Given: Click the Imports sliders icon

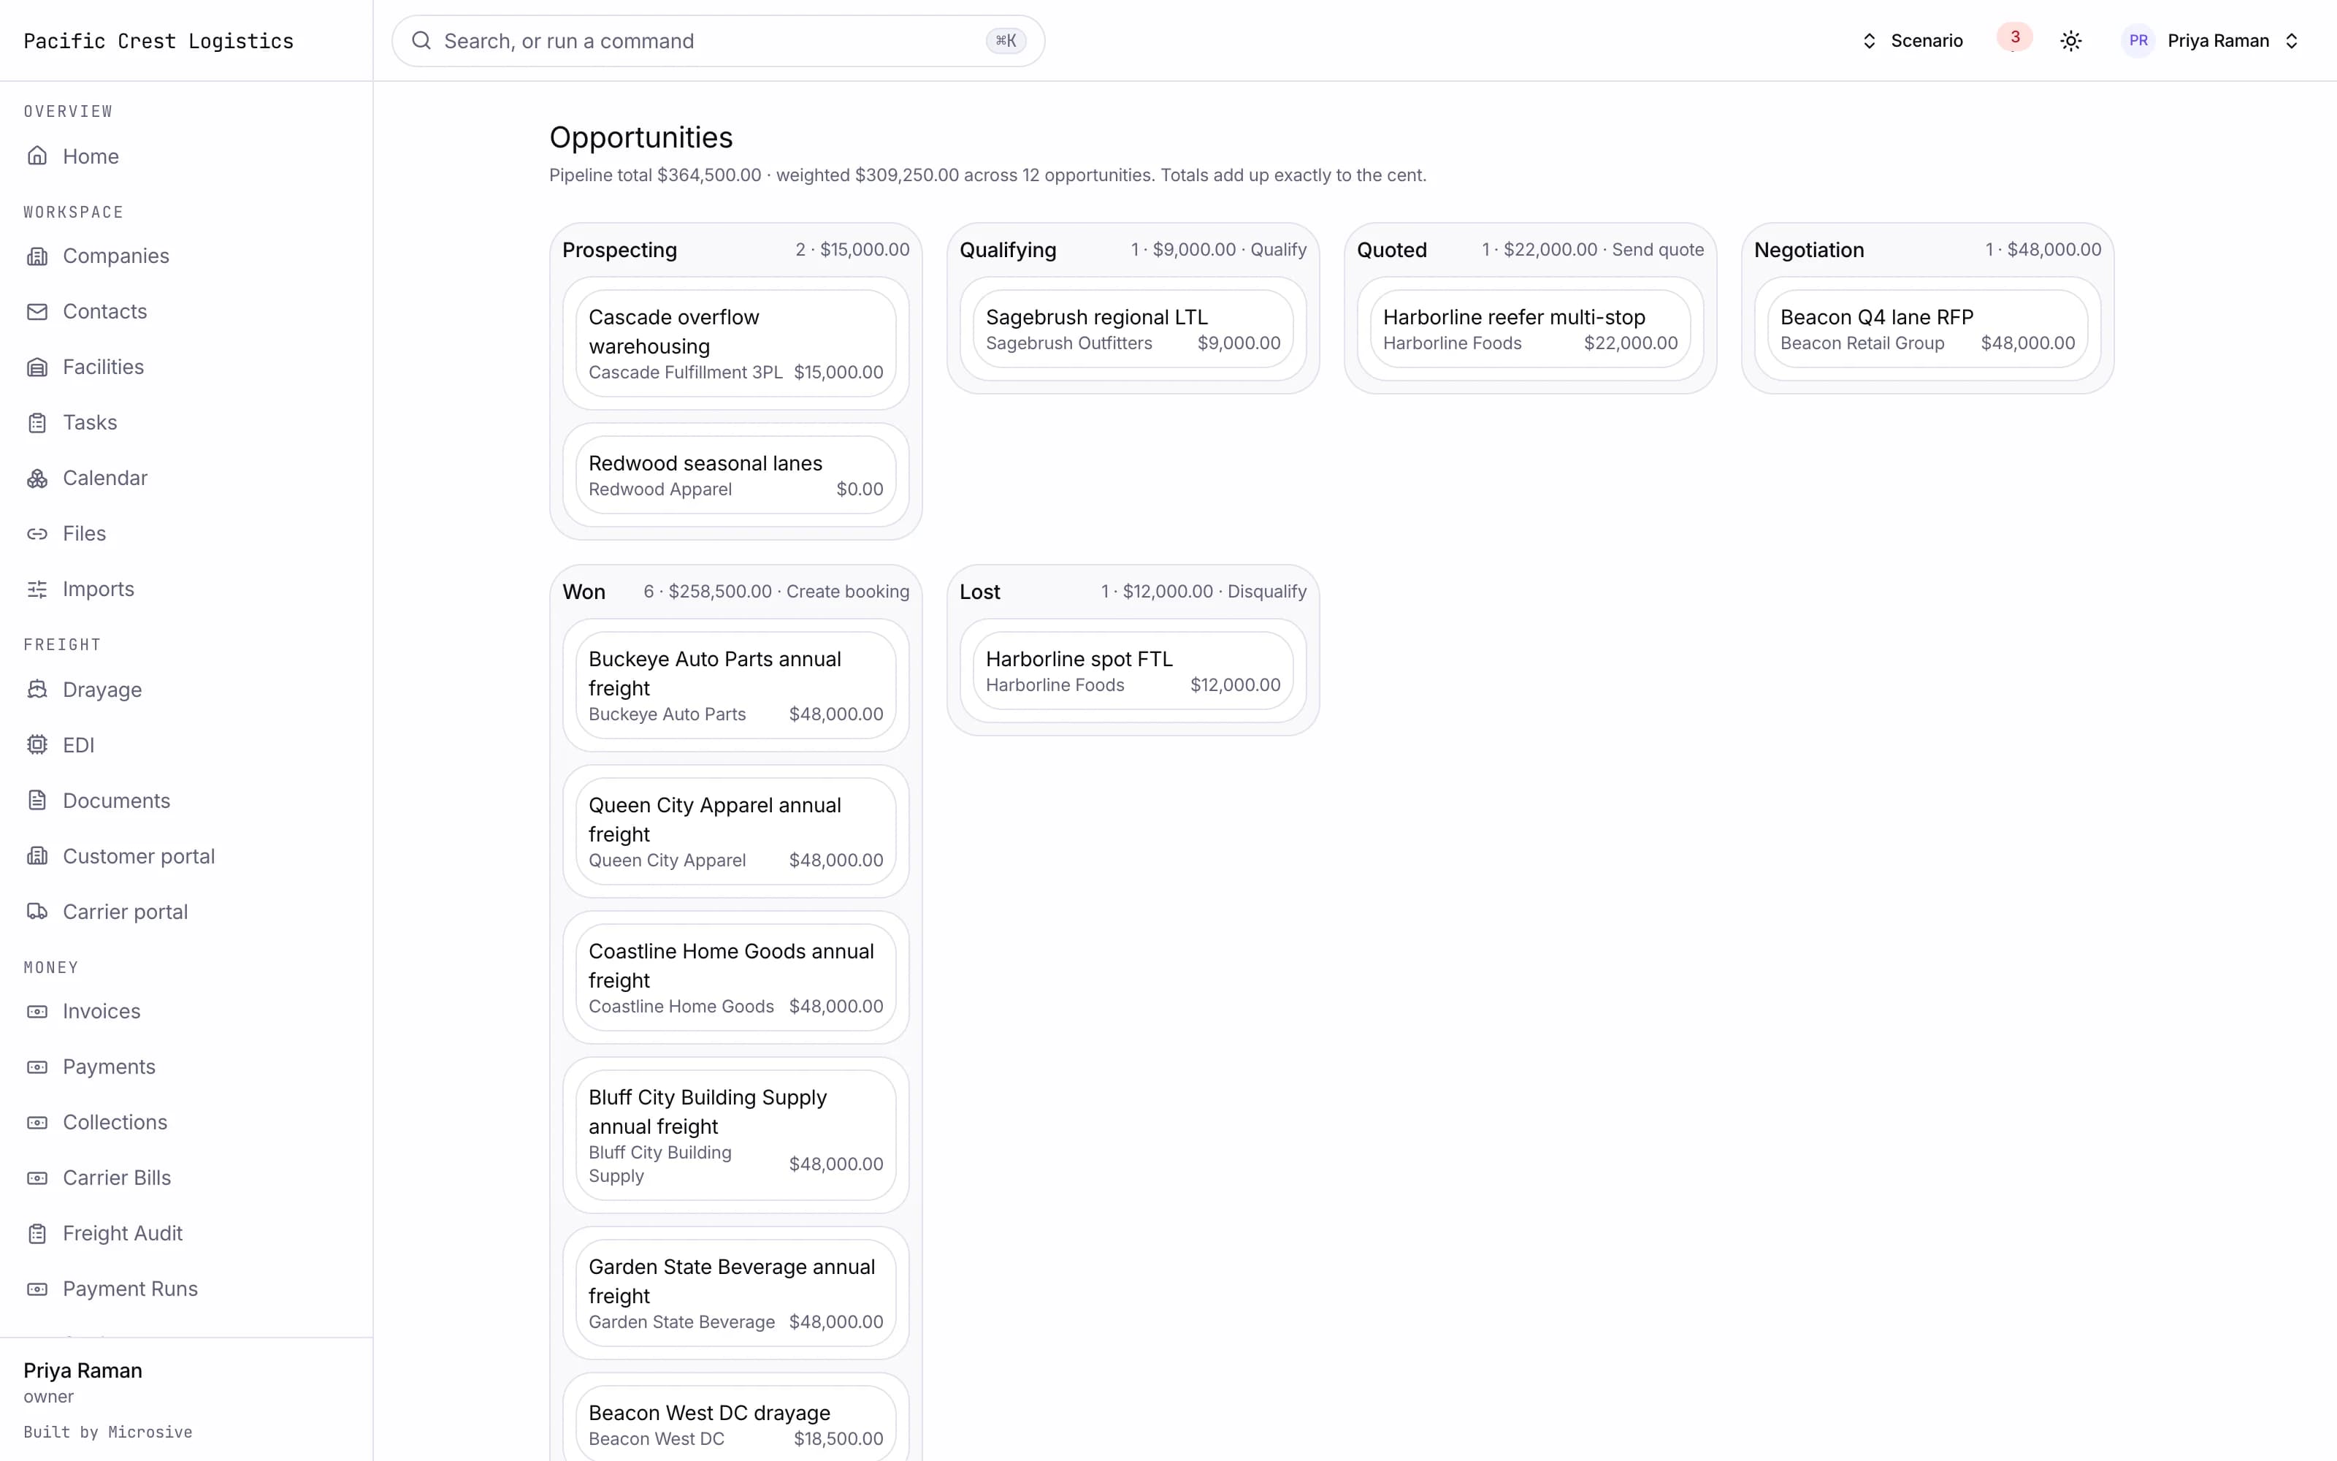Looking at the screenshot, I should coord(37,590).
